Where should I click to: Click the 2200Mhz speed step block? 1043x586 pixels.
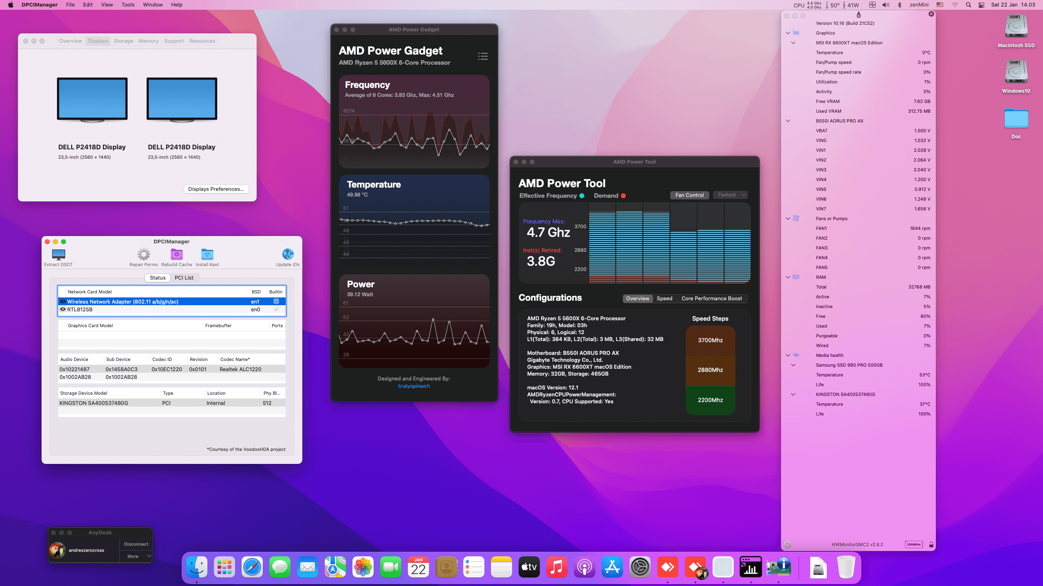coord(710,400)
